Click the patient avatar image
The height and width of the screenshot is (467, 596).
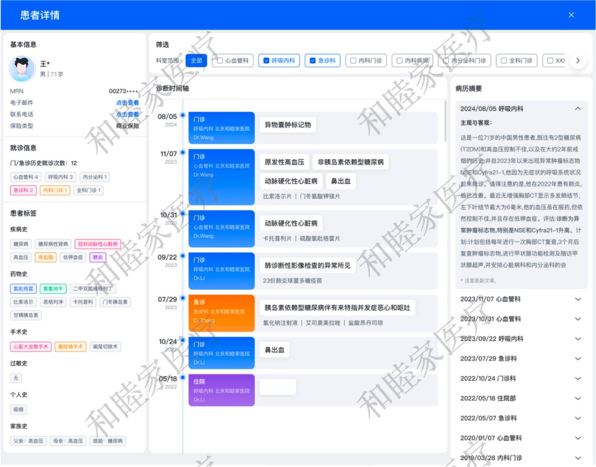(22, 69)
